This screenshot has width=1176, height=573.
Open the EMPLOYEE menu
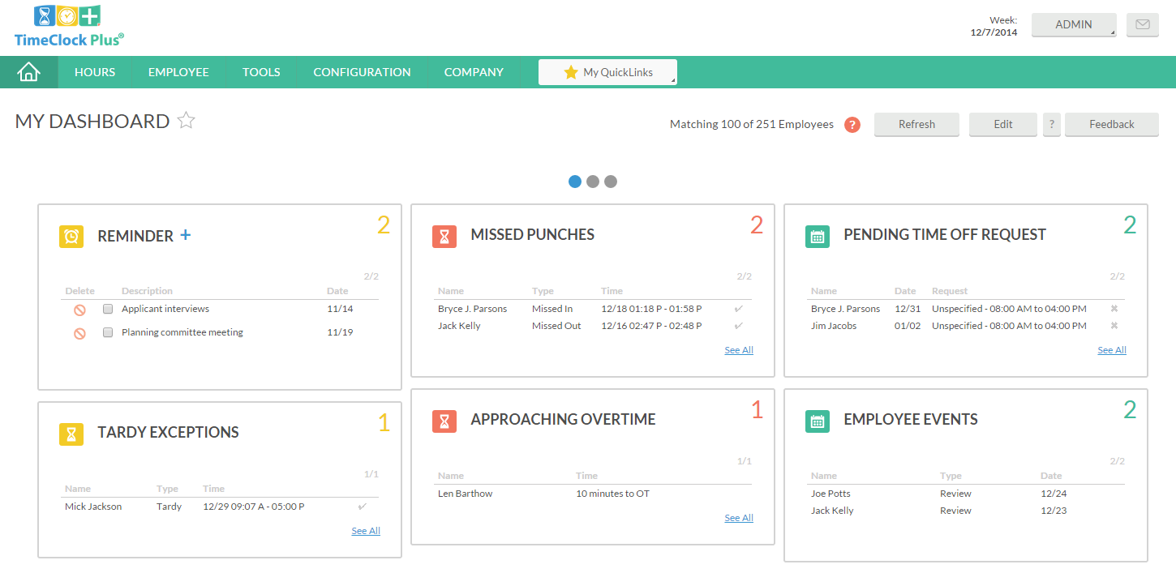pyautogui.click(x=178, y=72)
